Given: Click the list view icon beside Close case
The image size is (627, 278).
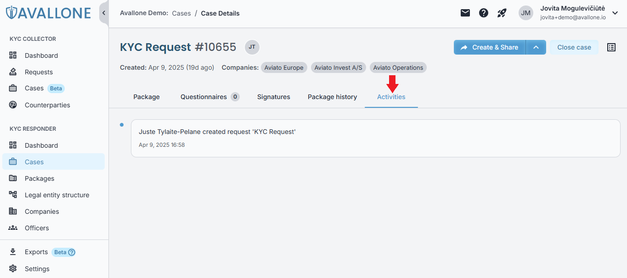Looking at the screenshot, I should [x=611, y=47].
